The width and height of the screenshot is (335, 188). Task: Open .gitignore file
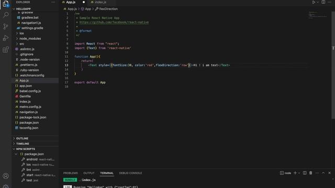(26, 54)
